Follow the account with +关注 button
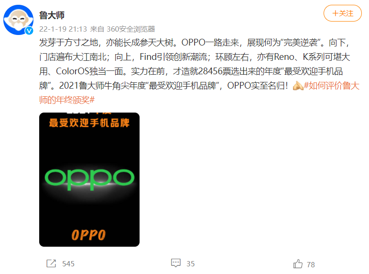 click(x=342, y=13)
